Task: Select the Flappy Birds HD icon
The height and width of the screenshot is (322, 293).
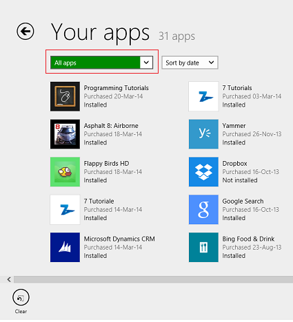Action: (x=65, y=172)
